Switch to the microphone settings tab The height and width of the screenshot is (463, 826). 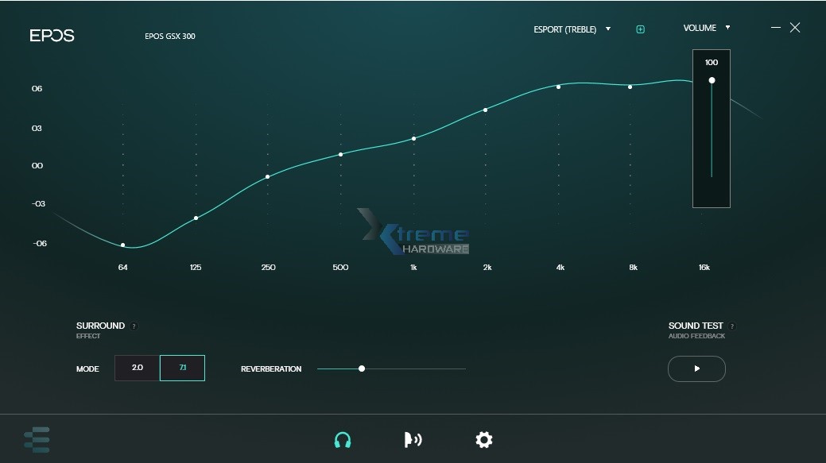click(413, 439)
